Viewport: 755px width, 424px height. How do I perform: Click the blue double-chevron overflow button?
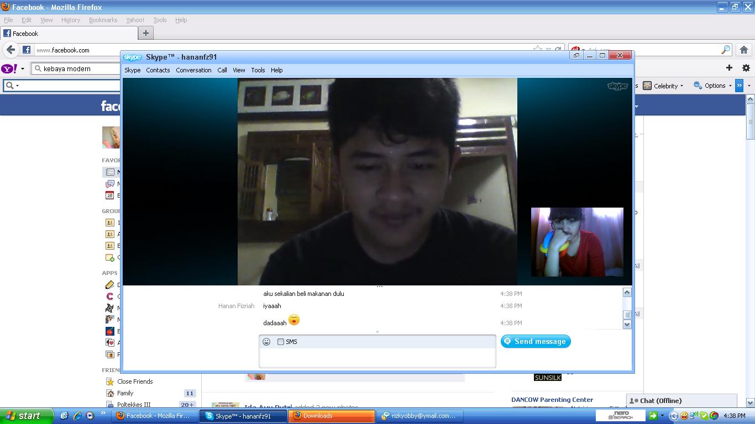pos(739,86)
